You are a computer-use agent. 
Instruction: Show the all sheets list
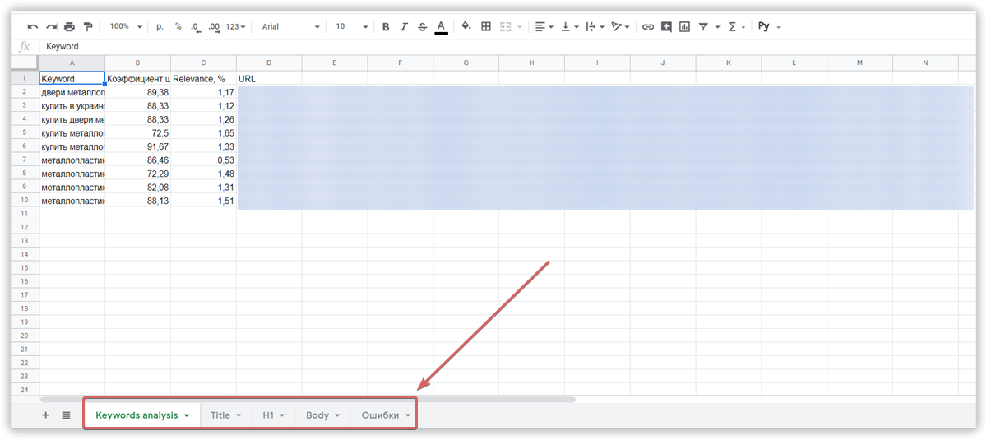tap(66, 415)
